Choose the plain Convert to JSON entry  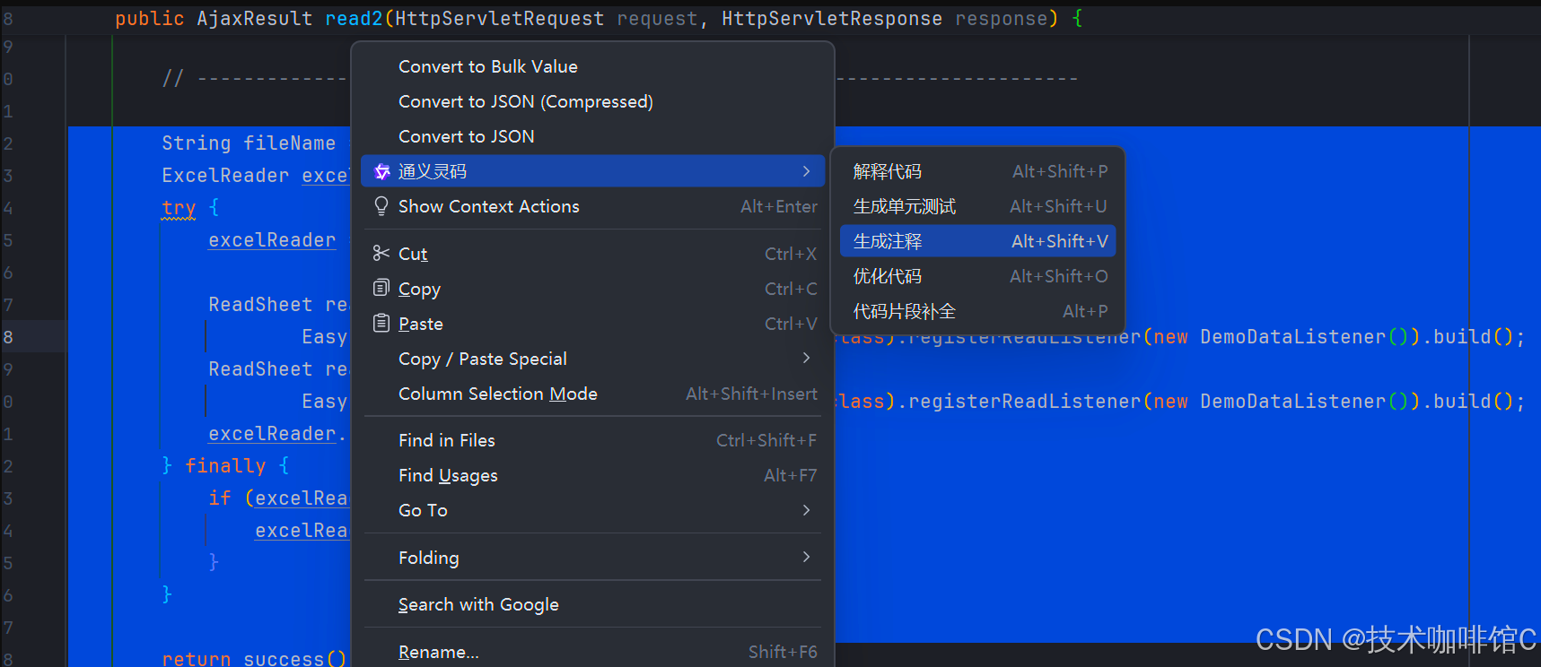(x=592, y=136)
